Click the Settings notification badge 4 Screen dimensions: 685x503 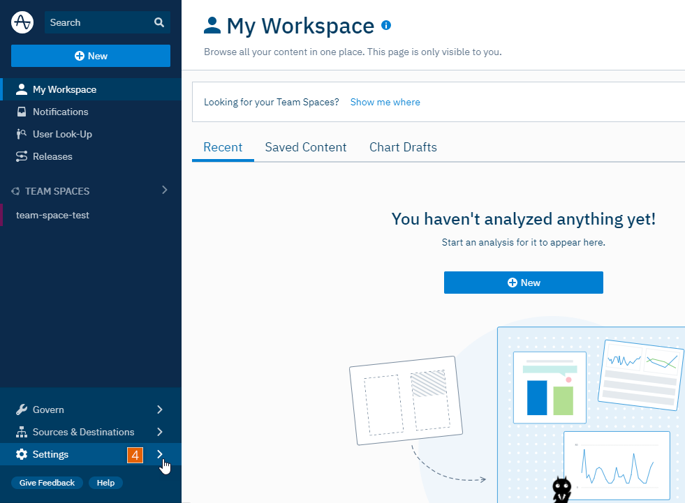(135, 455)
